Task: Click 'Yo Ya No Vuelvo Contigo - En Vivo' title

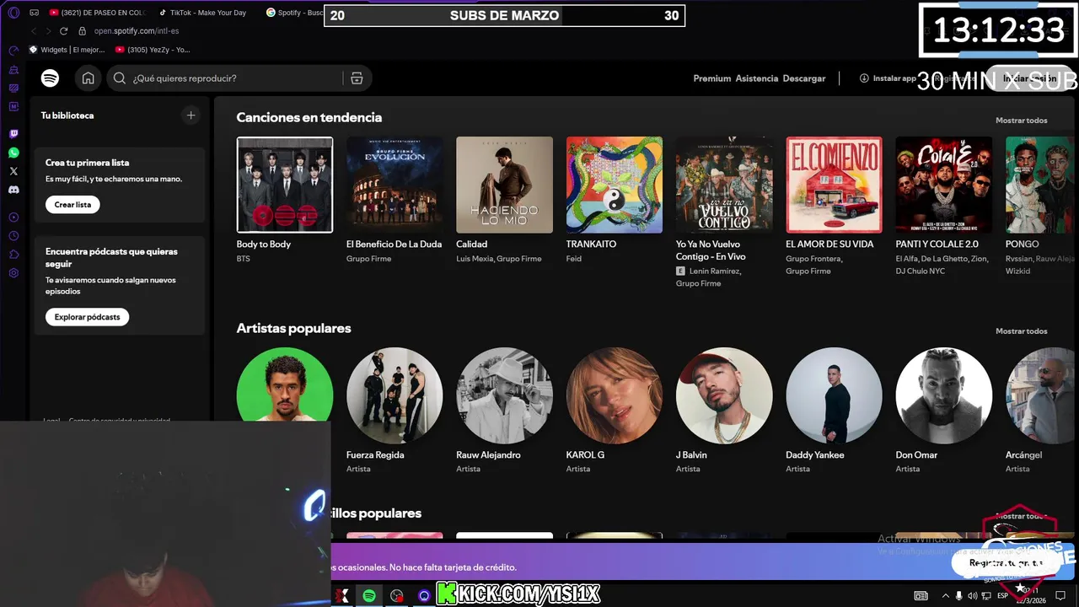Action: click(711, 250)
